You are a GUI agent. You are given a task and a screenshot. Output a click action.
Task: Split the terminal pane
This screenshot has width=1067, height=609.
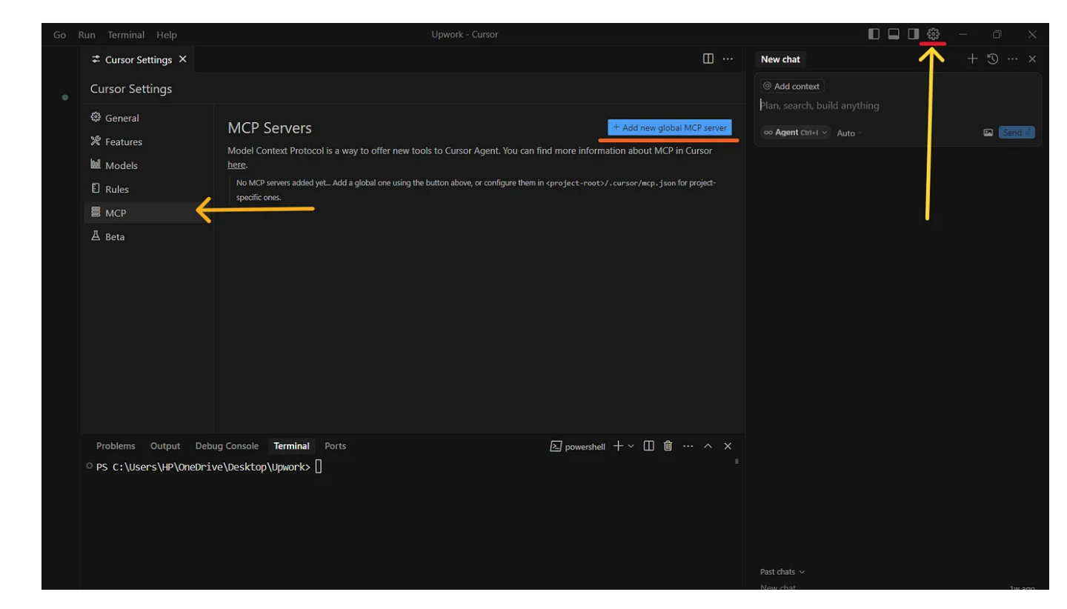click(x=649, y=446)
